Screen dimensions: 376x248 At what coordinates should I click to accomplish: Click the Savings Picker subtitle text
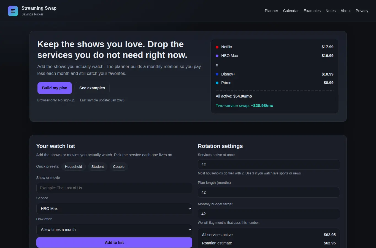click(33, 14)
